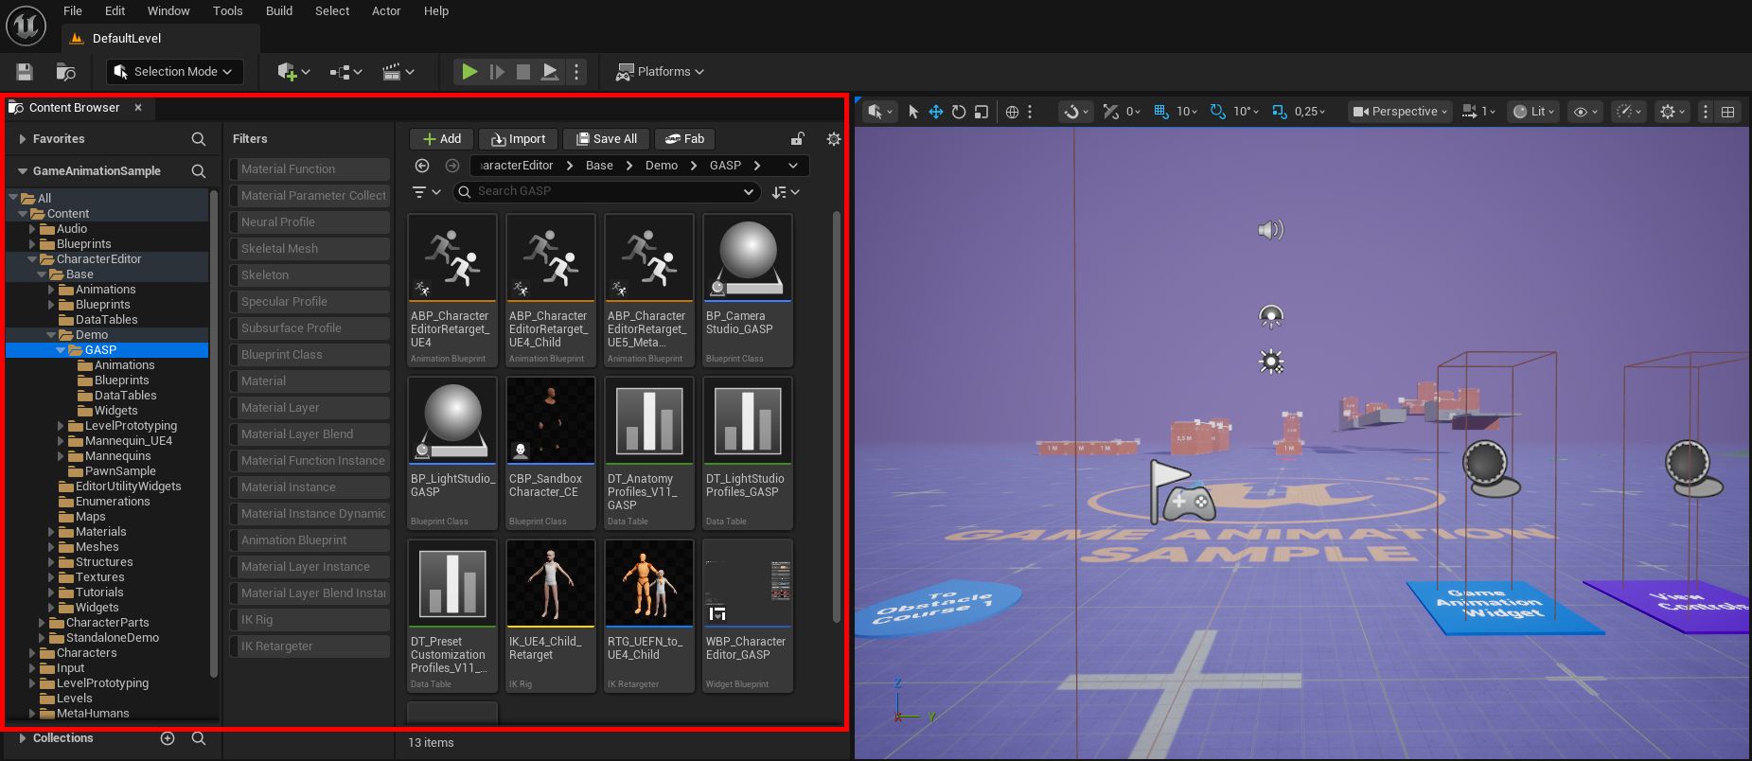Open the File menu
This screenshot has height=761, width=1752.
point(72,11)
